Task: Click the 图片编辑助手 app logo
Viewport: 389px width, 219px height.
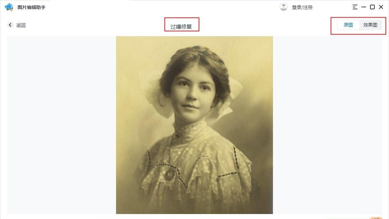Action: tap(9, 7)
